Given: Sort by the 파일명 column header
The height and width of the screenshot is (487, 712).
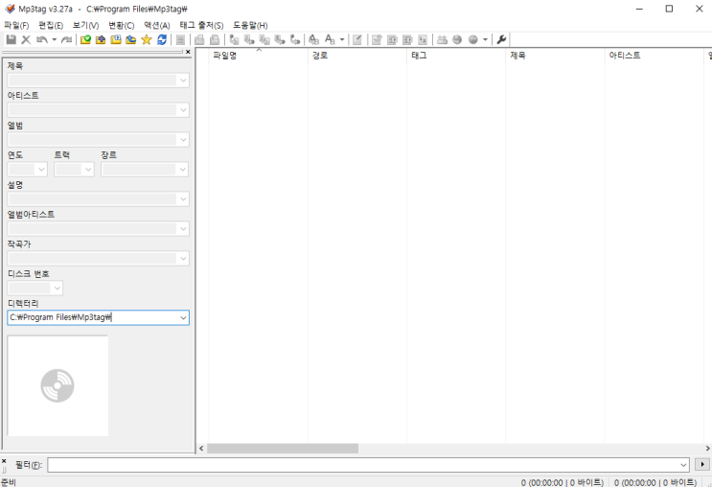Looking at the screenshot, I should (x=258, y=56).
